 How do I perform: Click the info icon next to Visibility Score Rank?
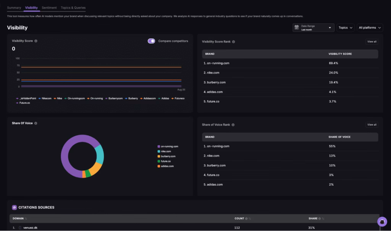point(233,42)
